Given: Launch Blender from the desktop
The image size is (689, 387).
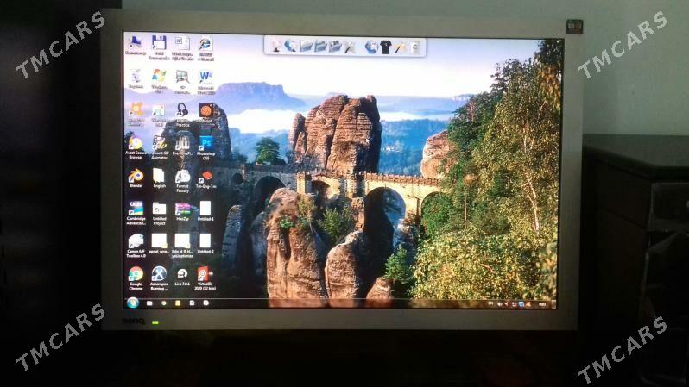Looking at the screenshot, I should [x=136, y=176].
